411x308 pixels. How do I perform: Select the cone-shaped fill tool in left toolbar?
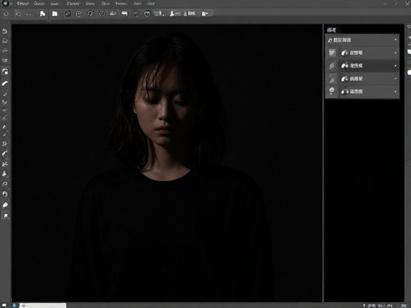tap(4, 174)
